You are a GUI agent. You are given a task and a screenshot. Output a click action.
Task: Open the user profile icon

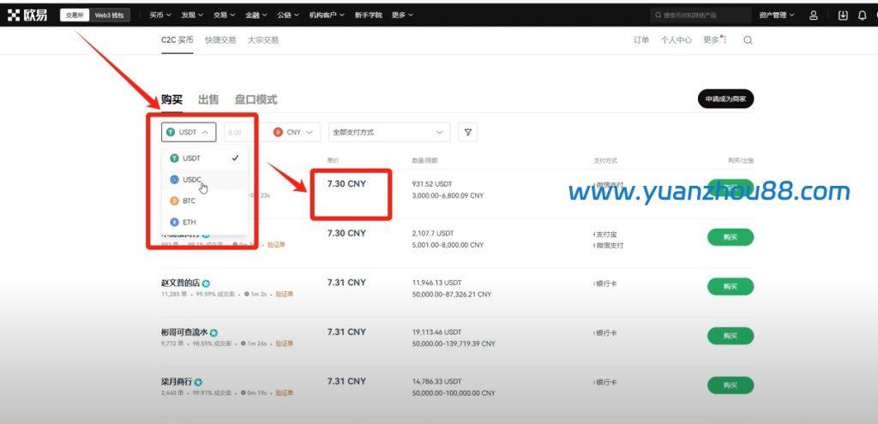pos(814,15)
